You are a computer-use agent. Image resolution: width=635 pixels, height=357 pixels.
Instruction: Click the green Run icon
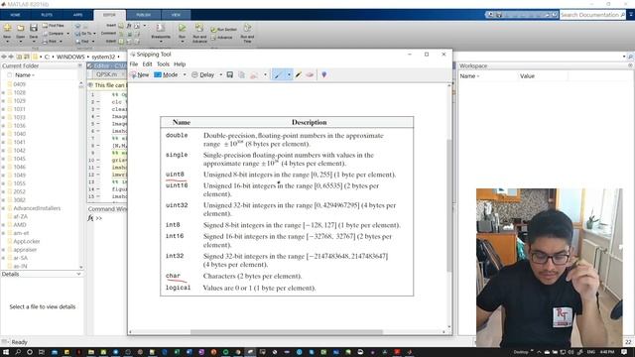coord(183,28)
